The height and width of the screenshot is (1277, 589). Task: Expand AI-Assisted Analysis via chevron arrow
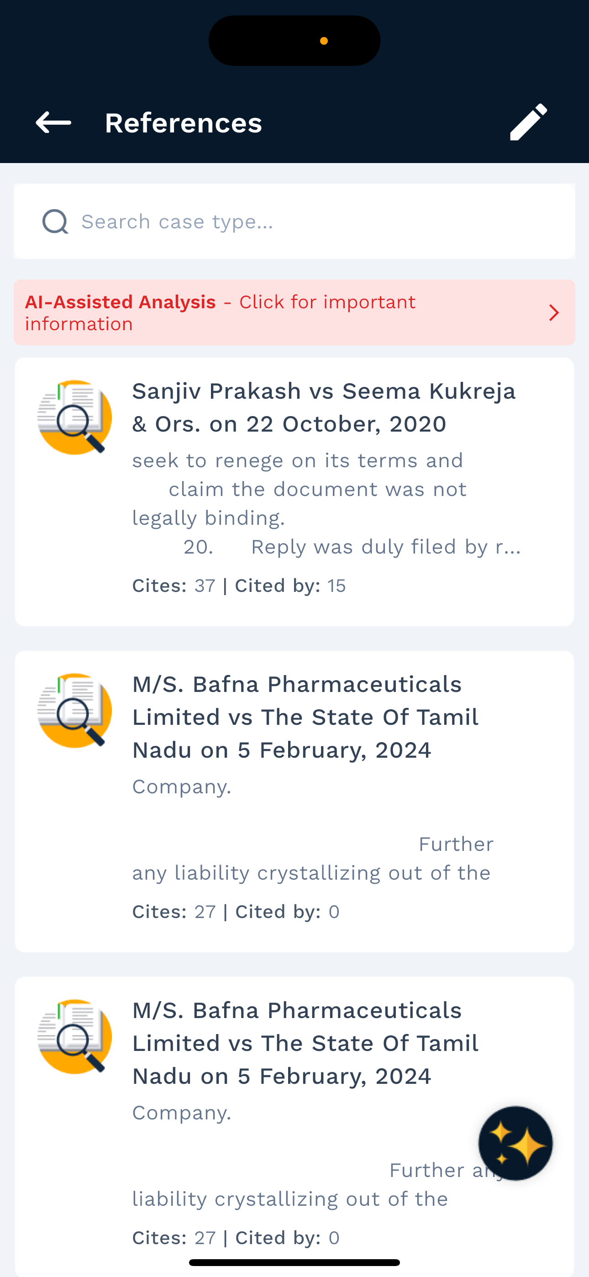coord(554,313)
